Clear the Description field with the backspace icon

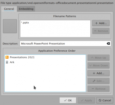(108, 44)
